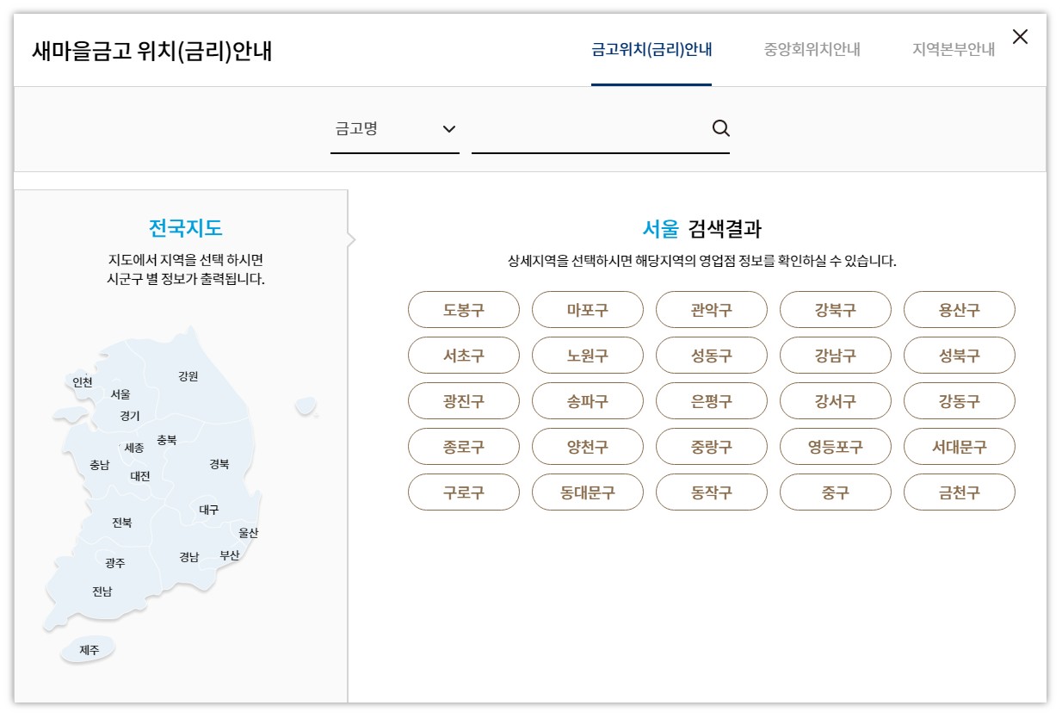1062x718 pixels.
Task: Click 전북 region on the map
Action: [122, 523]
